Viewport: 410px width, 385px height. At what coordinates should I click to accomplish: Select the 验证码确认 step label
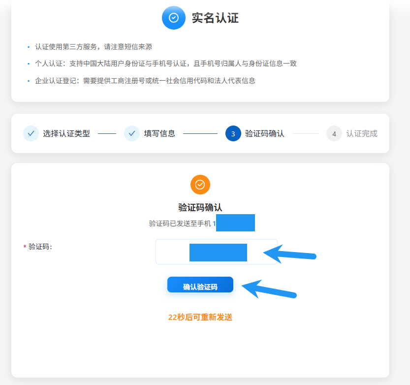click(265, 133)
